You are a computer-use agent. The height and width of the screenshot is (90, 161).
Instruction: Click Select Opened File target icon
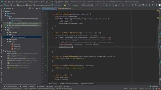point(30,8)
